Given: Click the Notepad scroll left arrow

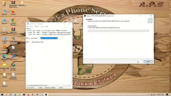Looking at the screenshot, I should 27,85.
